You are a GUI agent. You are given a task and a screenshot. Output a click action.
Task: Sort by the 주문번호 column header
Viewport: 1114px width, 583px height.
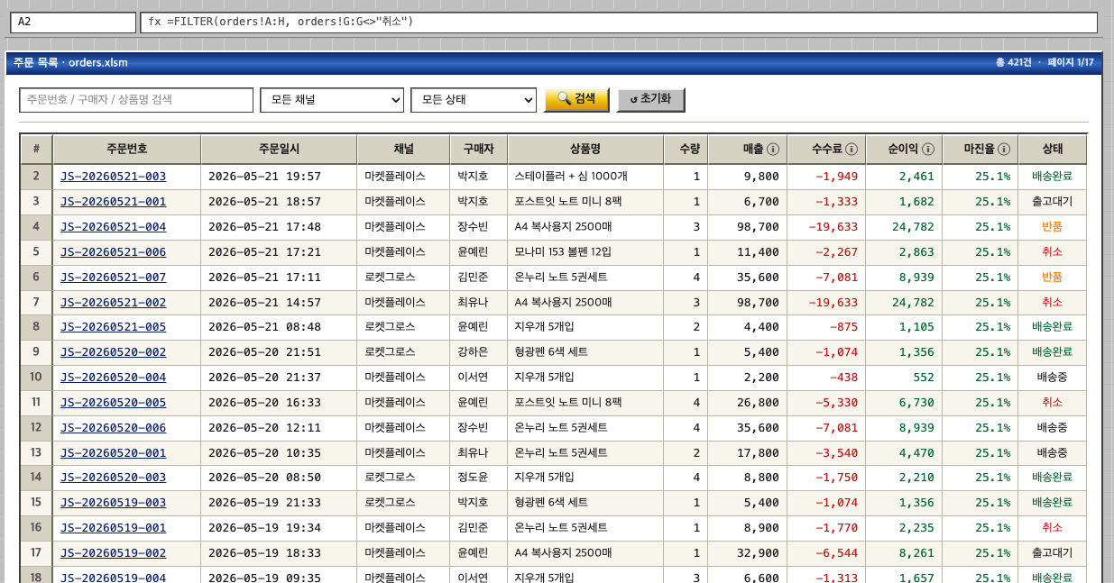point(126,150)
